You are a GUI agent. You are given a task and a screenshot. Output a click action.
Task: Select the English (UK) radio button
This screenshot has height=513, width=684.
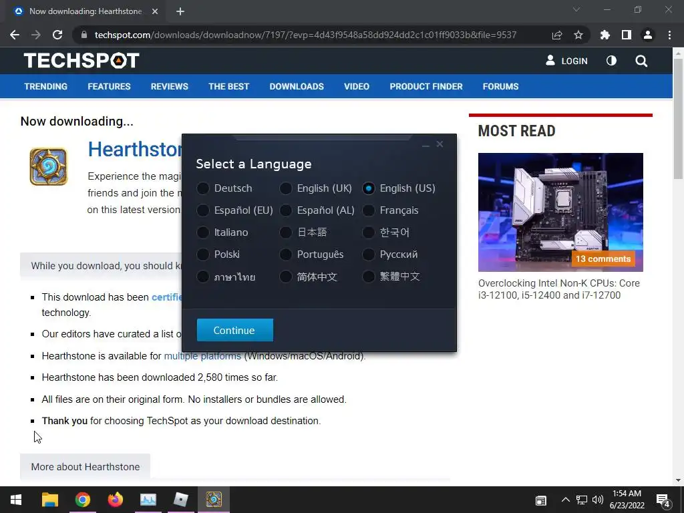[x=286, y=188]
